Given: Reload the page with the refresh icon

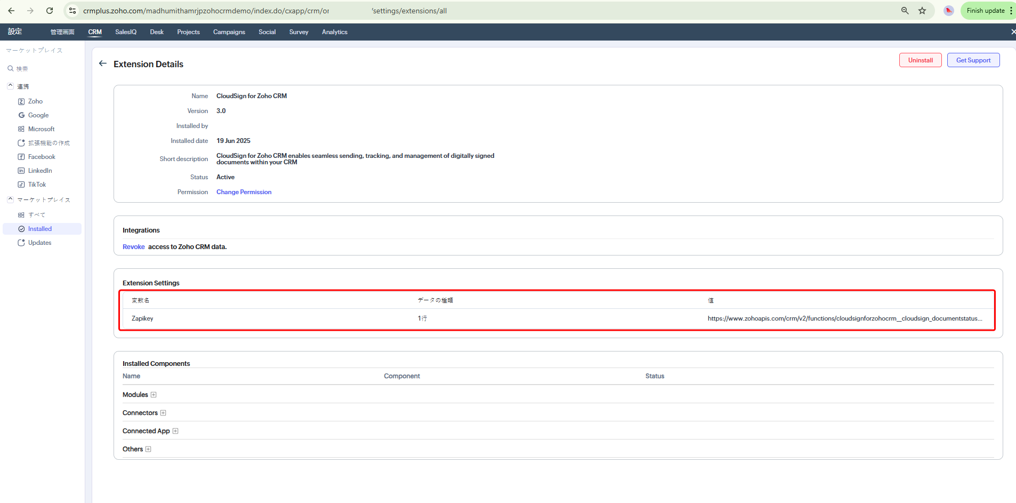Looking at the screenshot, I should pos(50,11).
